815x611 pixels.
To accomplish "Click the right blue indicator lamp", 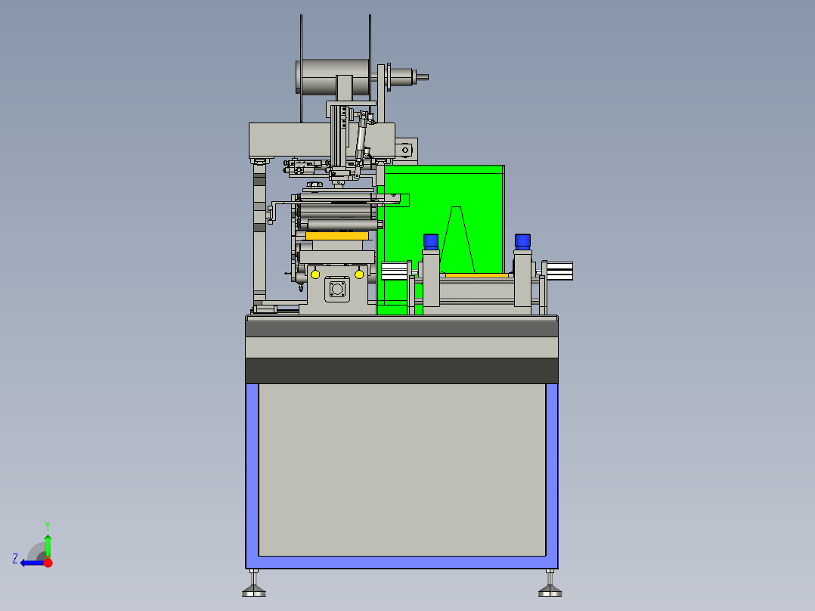I will 523,240.
